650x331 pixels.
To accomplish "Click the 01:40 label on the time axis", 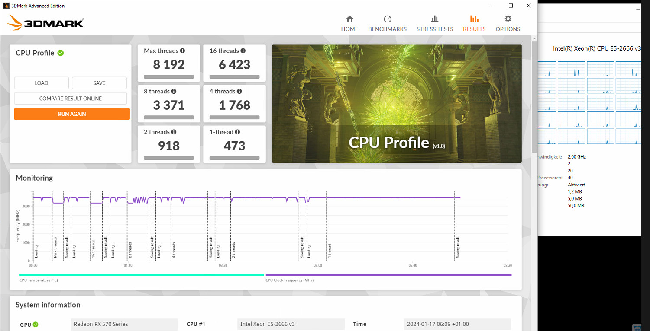I will [128, 266].
